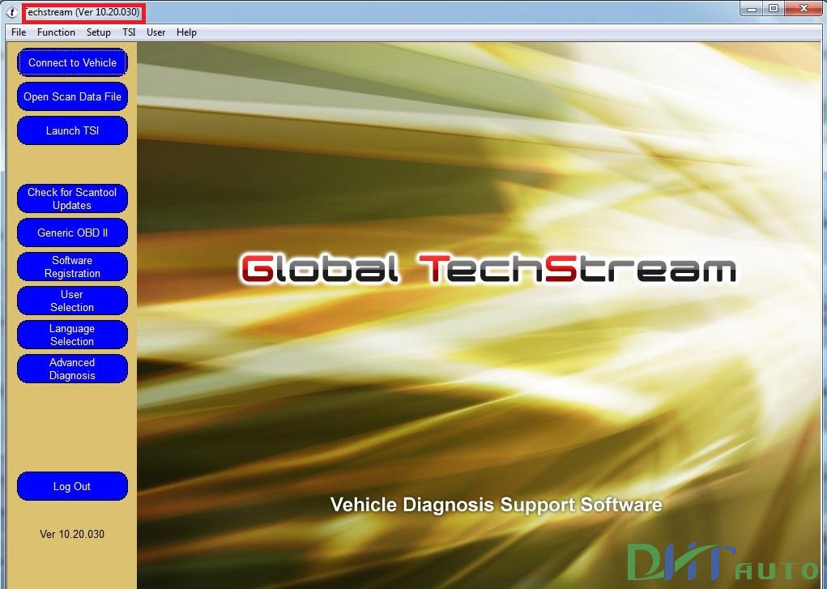Log Out of Techstream
Image resolution: width=827 pixels, height=589 pixels.
coord(72,487)
